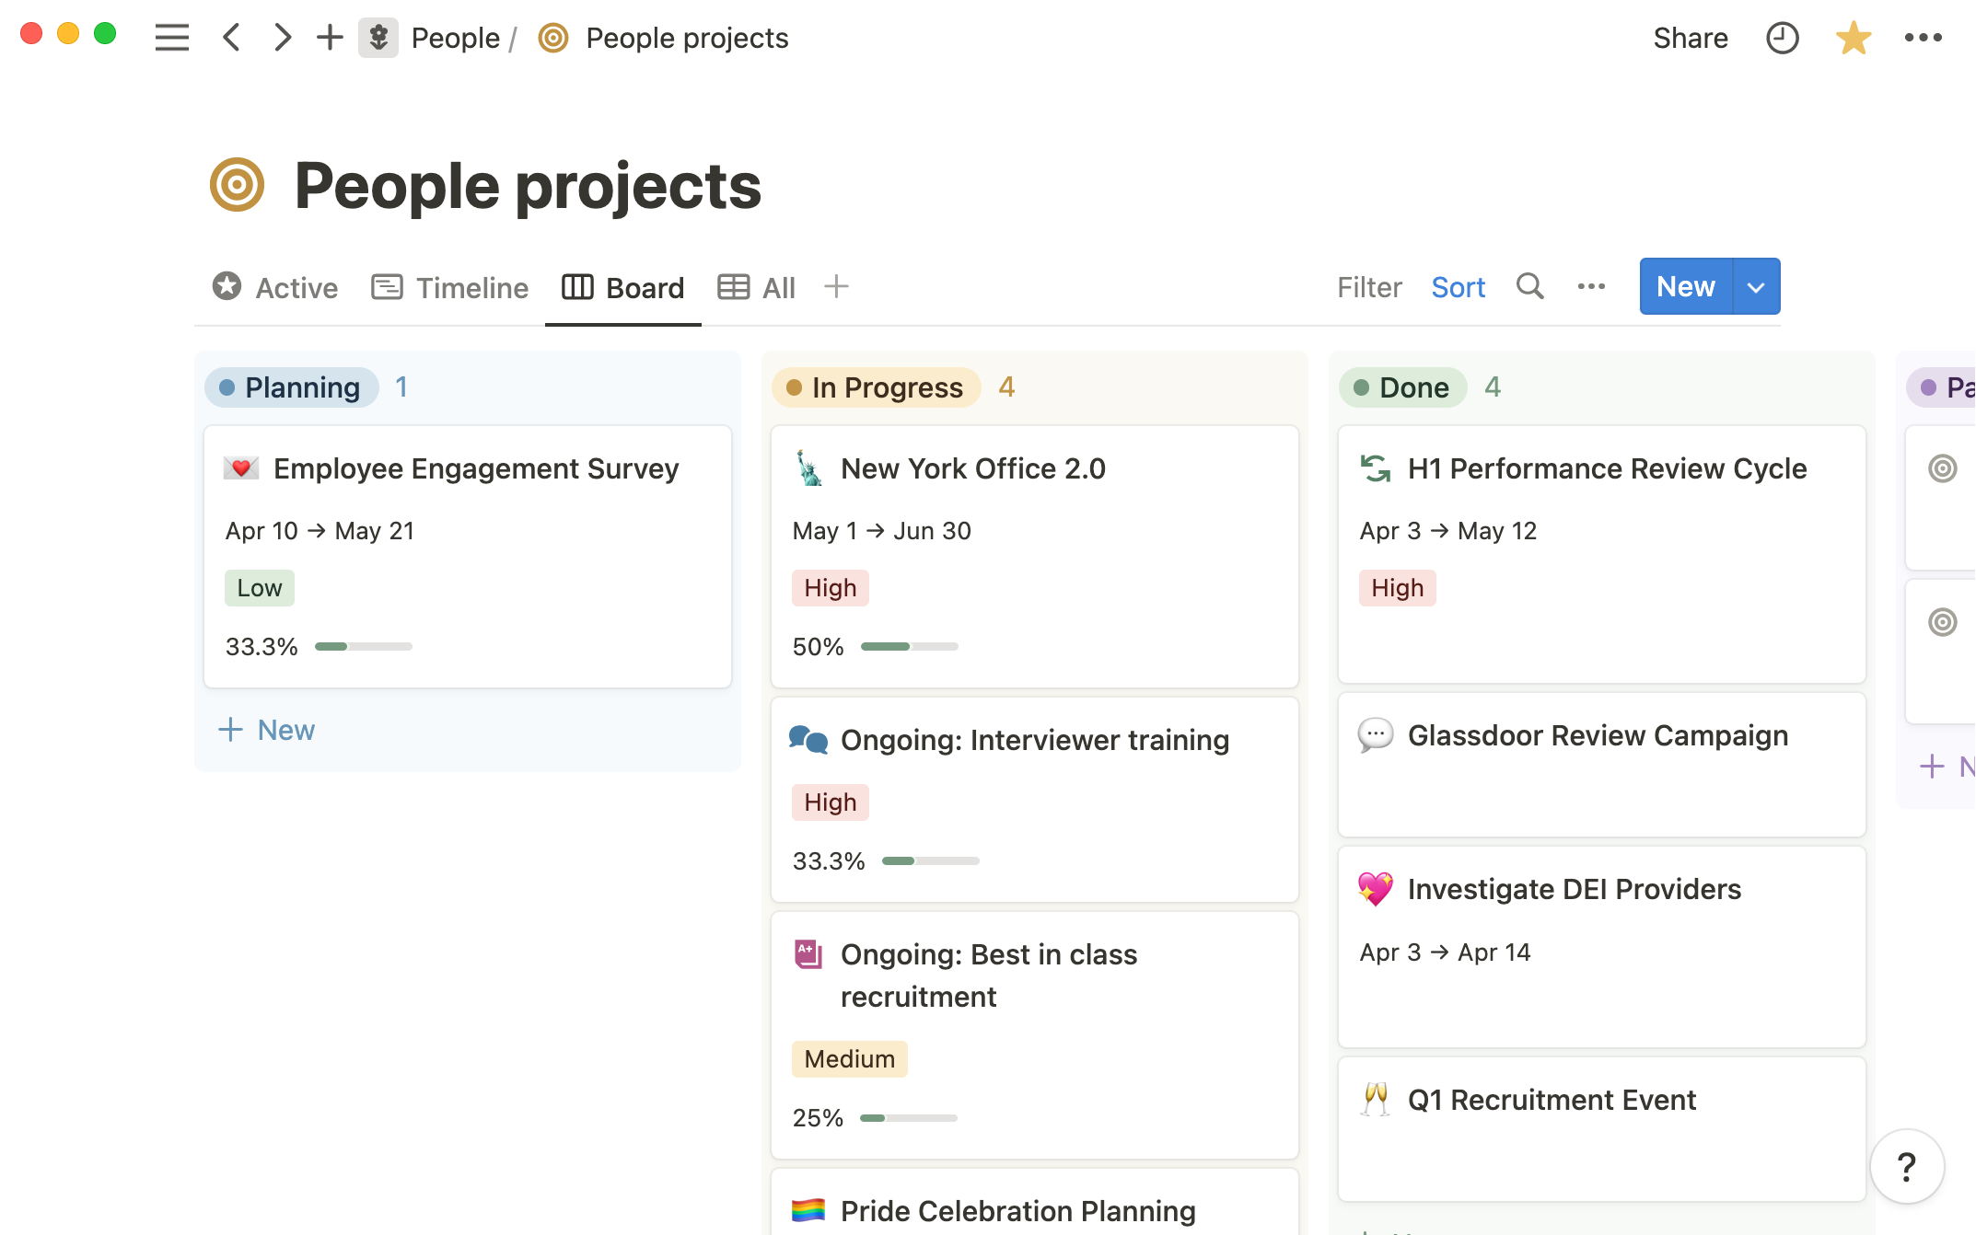Open the New item dropdown arrow
1976x1235 pixels.
(x=1754, y=286)
